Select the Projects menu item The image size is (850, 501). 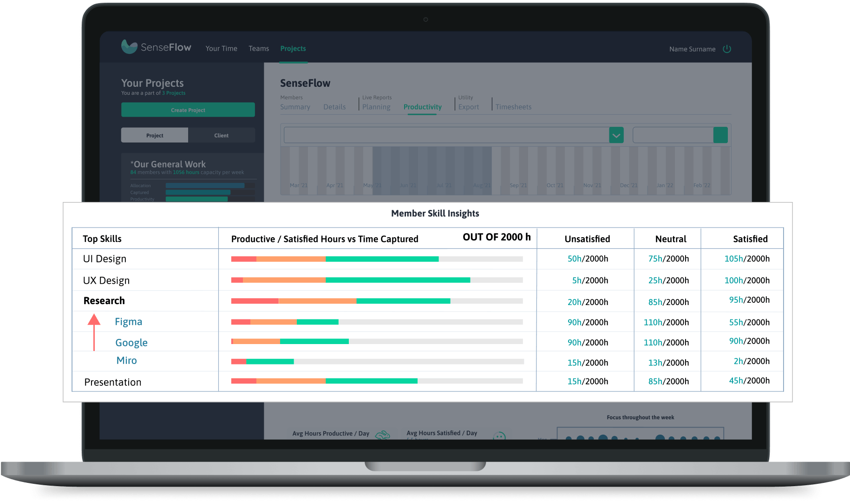click(x=293, y=48)
